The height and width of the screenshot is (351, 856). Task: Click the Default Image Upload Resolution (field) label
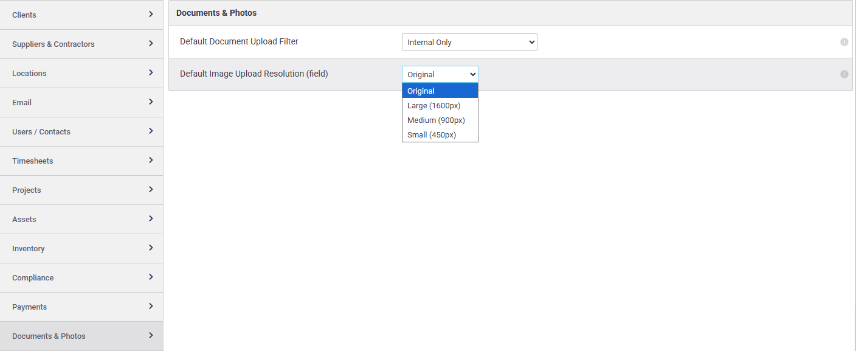(254, 74)
